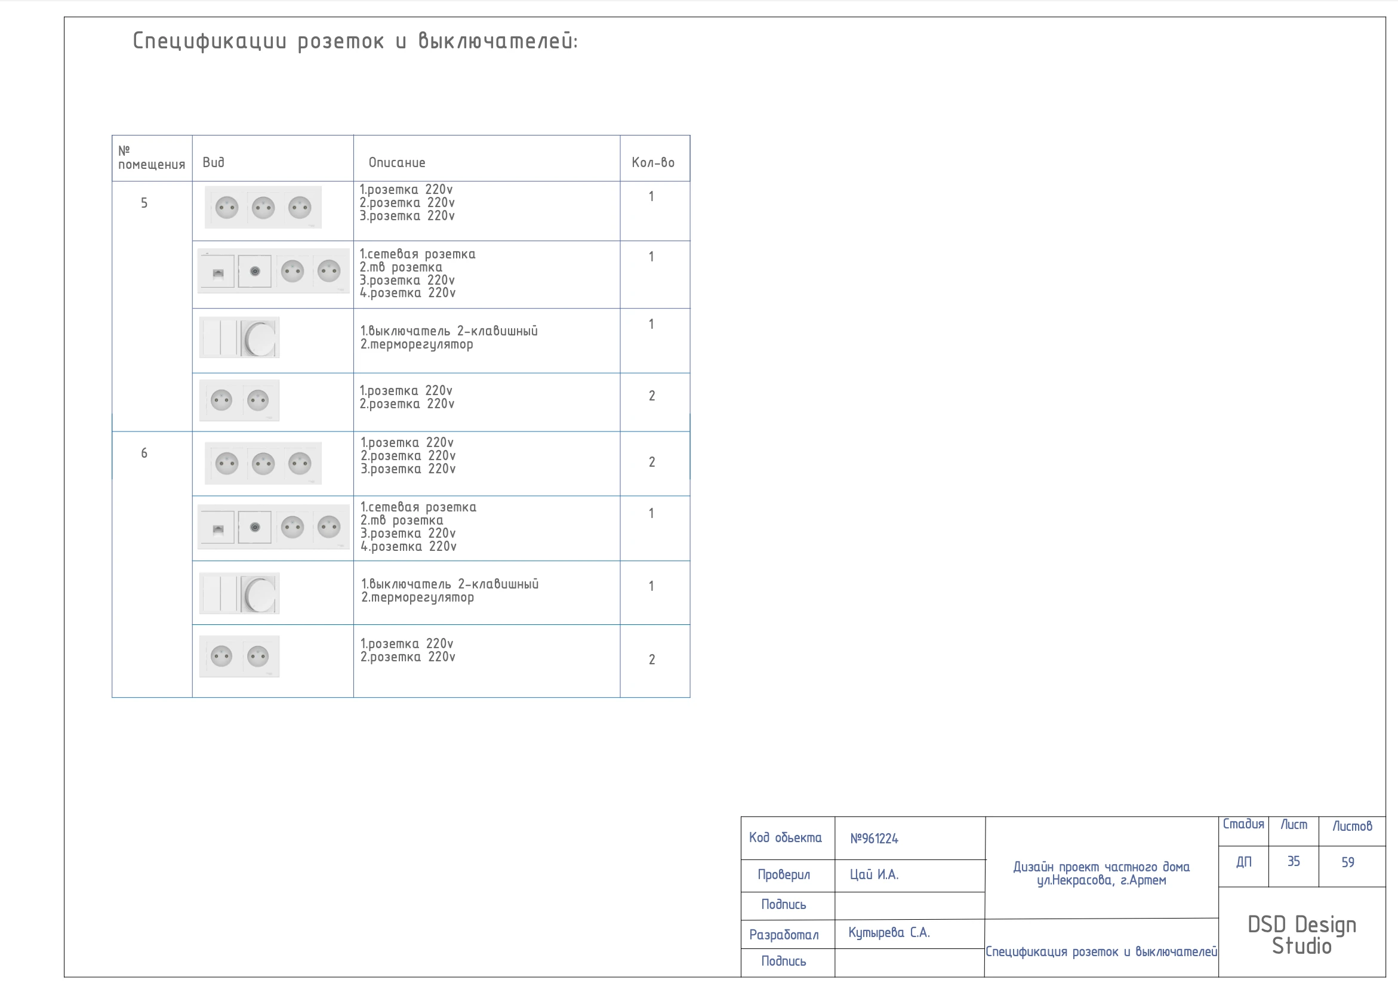Click the 'Кол-во' column header

pos(652,162)
